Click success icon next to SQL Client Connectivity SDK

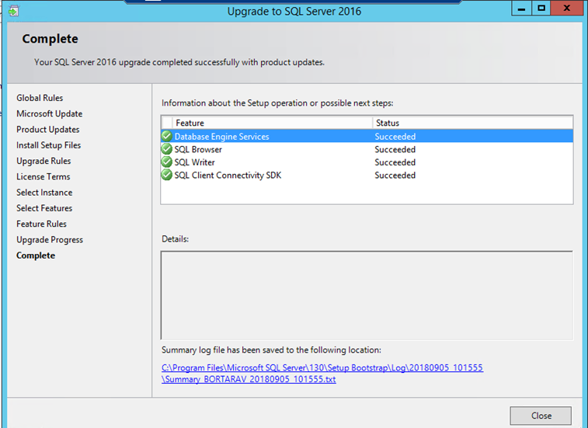[x=166, y=176]
